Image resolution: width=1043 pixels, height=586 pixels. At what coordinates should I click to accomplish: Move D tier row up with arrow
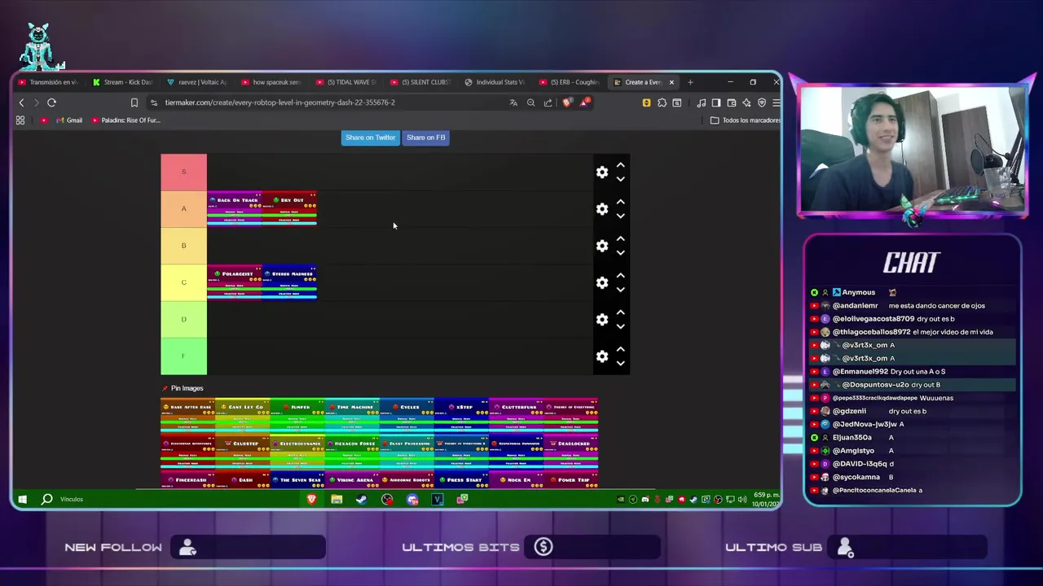click(620, 313)
